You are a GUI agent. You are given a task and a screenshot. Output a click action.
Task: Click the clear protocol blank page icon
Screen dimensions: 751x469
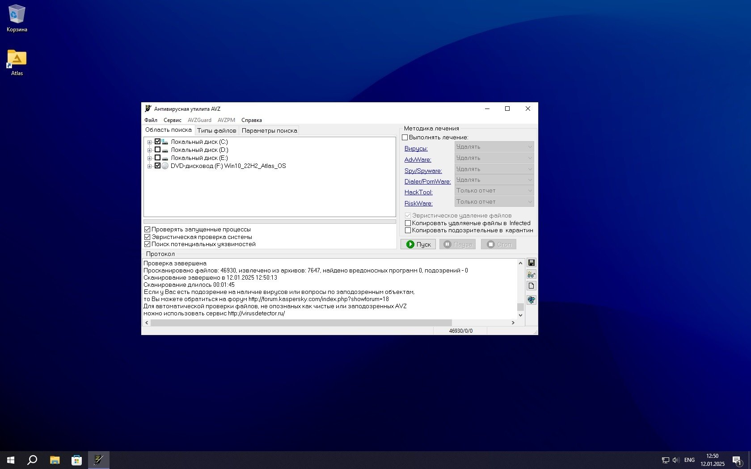point(531,286)
